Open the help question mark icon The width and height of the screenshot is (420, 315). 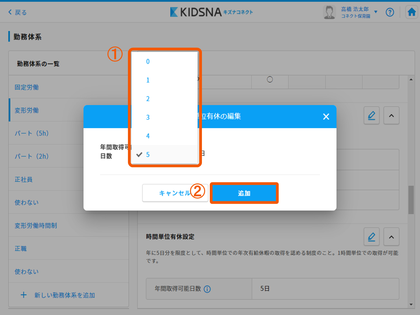pyautogui.click(x=390, y=12)
